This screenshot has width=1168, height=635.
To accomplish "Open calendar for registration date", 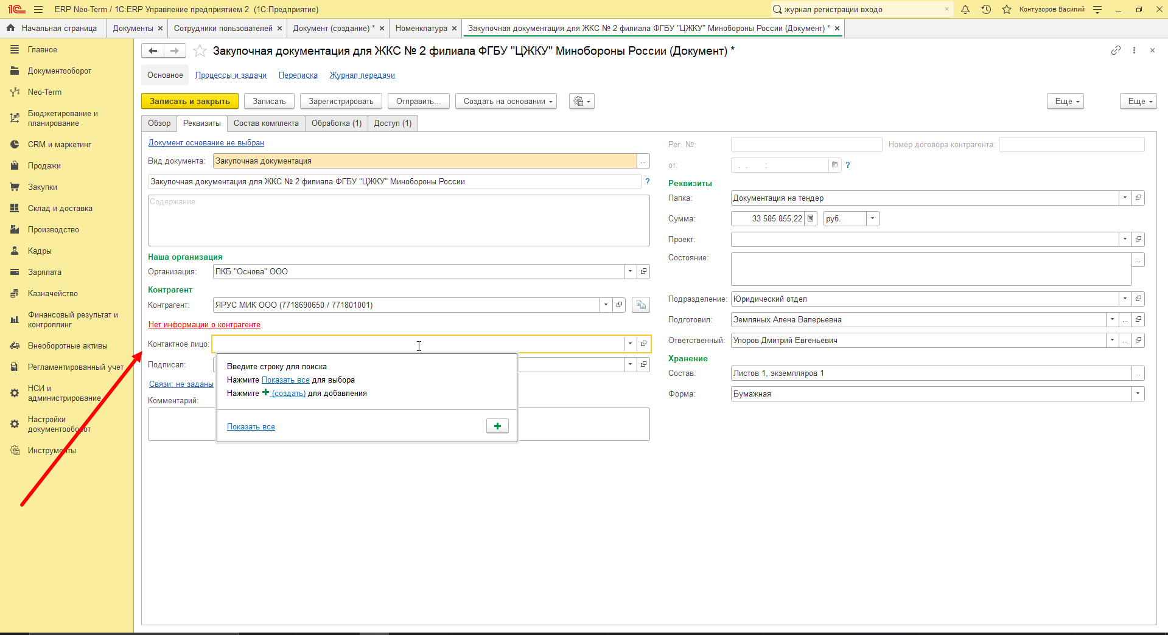I will [x=834, y=165].
